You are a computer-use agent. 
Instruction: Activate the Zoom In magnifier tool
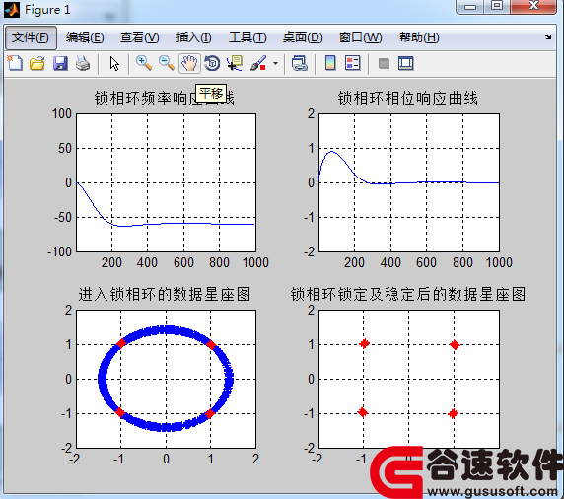[144, 64]
